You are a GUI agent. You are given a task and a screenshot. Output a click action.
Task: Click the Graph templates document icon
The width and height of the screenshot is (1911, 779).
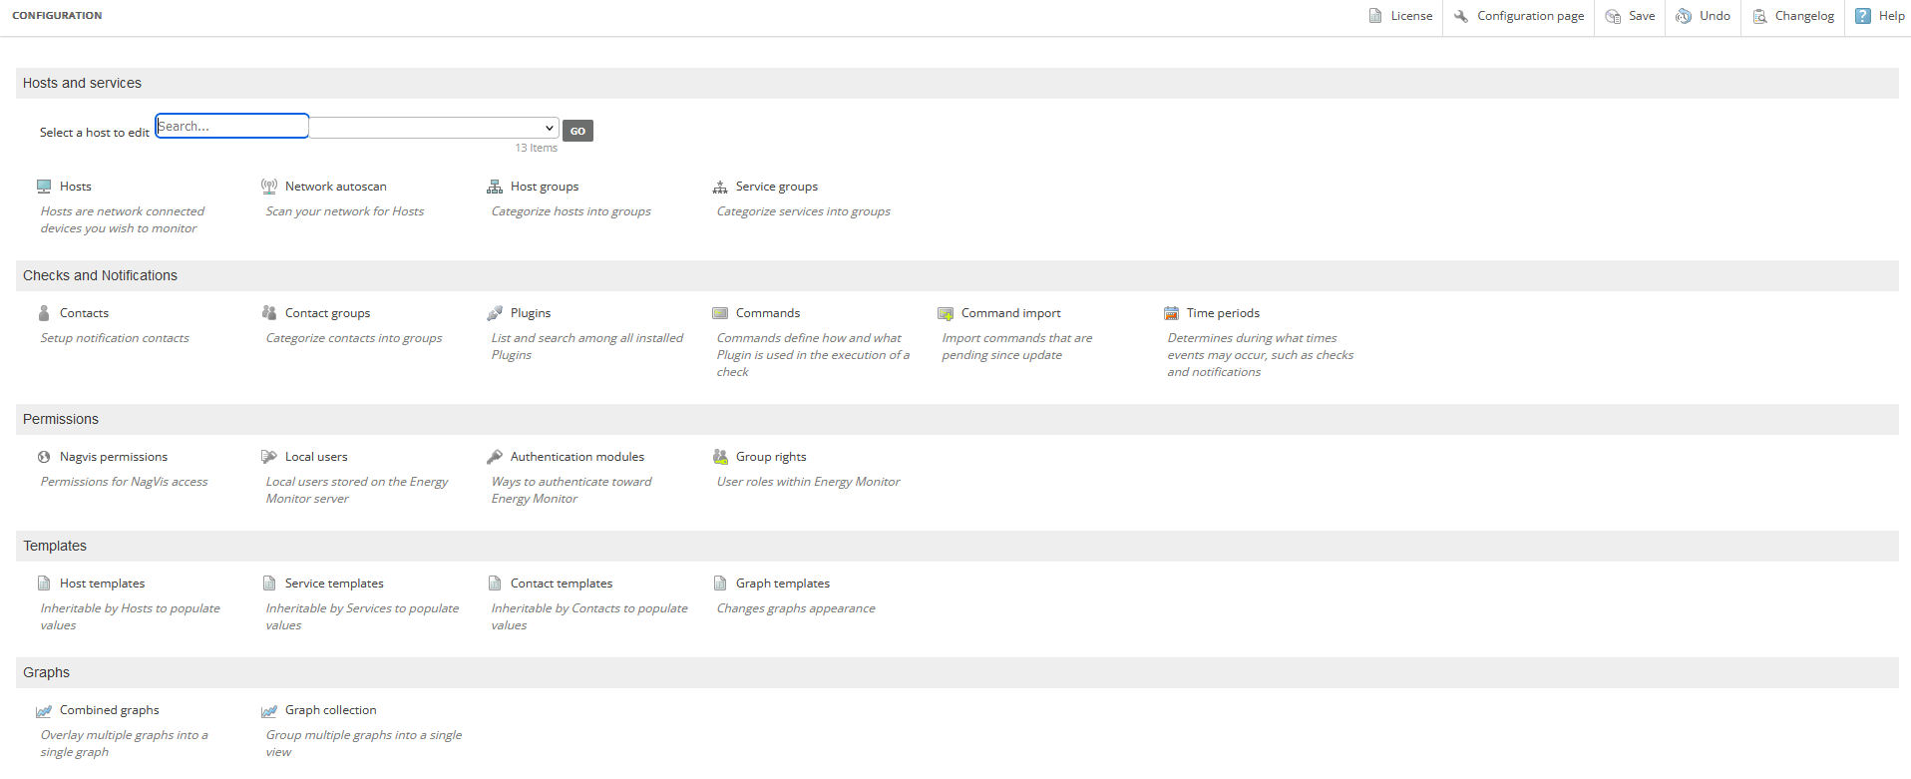[720, 584]
